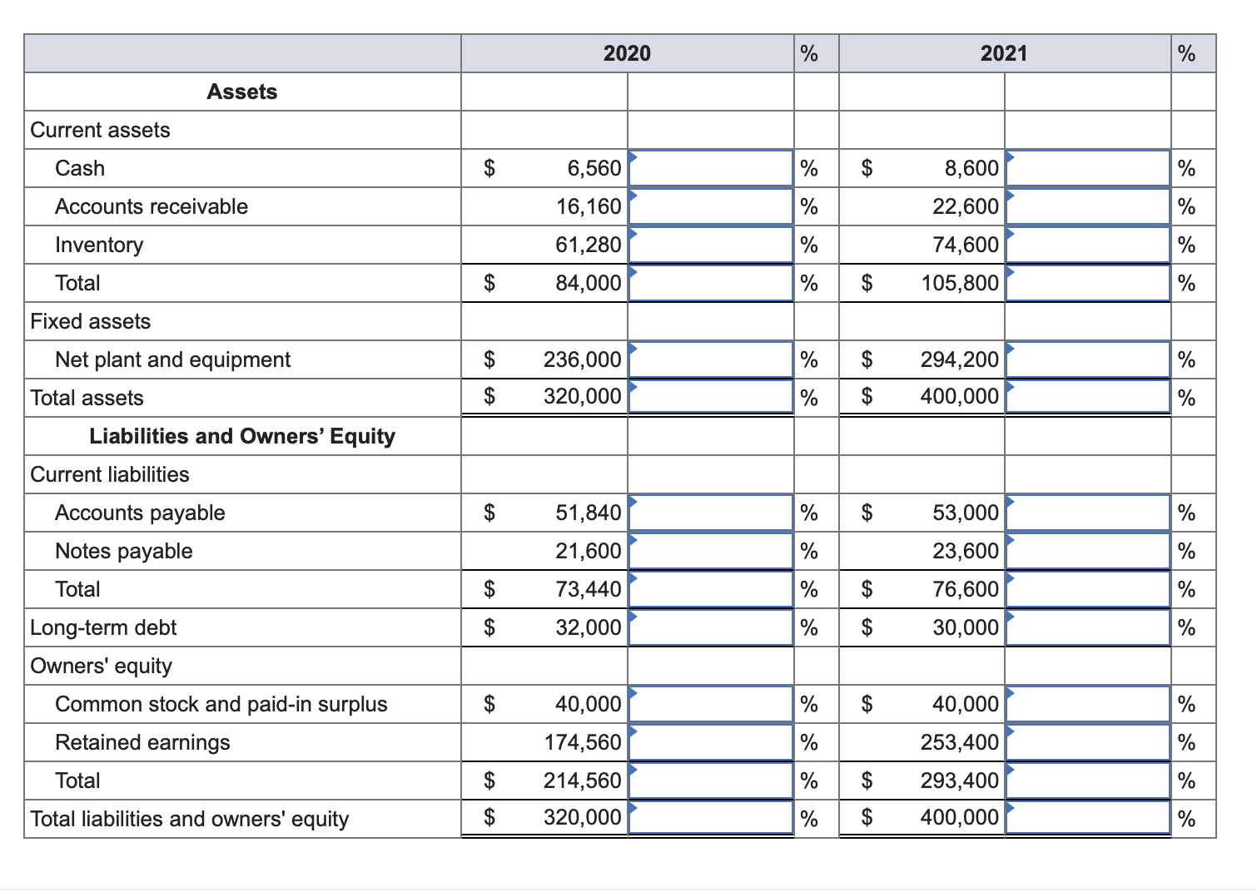
Task: Select the 2021 equity total 293,400
Action: 960,780
